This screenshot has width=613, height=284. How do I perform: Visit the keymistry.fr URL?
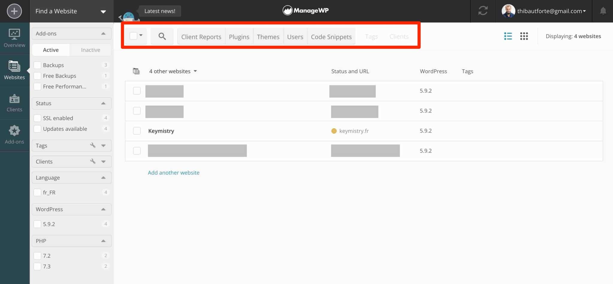tap(354, 131)
